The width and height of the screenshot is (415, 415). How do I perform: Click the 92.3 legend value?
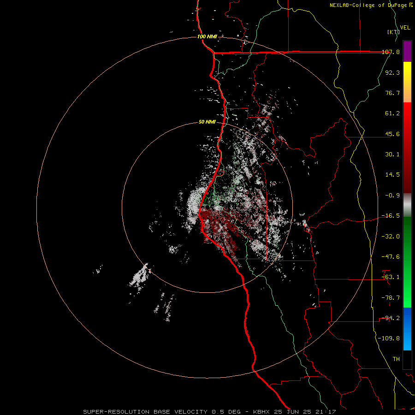(392, 72)
